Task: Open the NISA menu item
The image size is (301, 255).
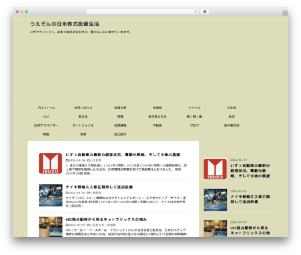Action: coord(46,116)
